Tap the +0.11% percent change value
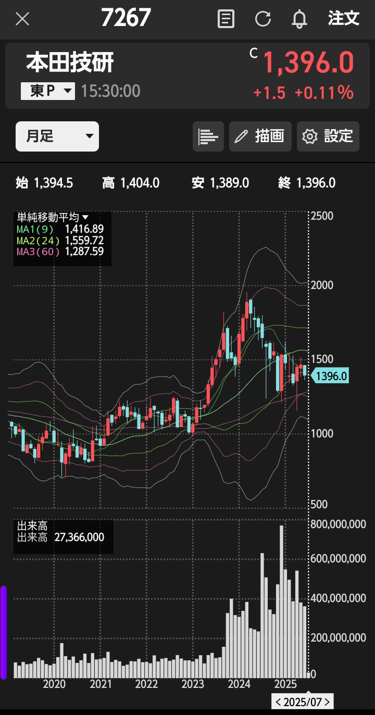375x715 pixels. pos(324,93)
